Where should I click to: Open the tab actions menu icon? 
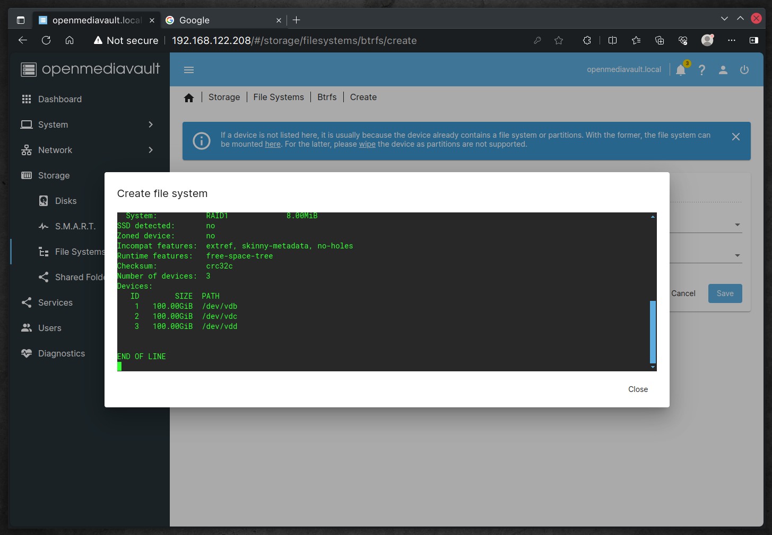(21, 20)
